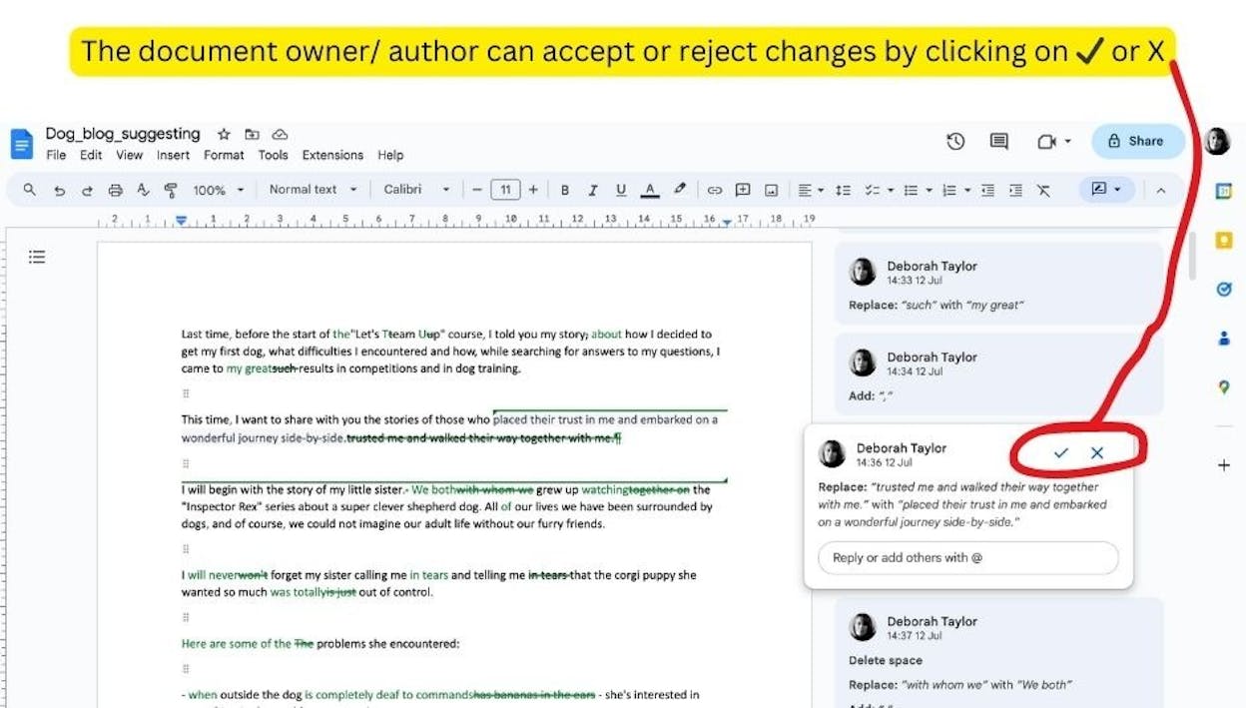Open the View menu
Viewport: 1246px width, 708px height.
click(x=129, y=155)
